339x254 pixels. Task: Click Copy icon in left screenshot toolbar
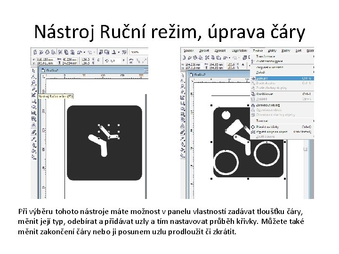[x=66, y=52]
